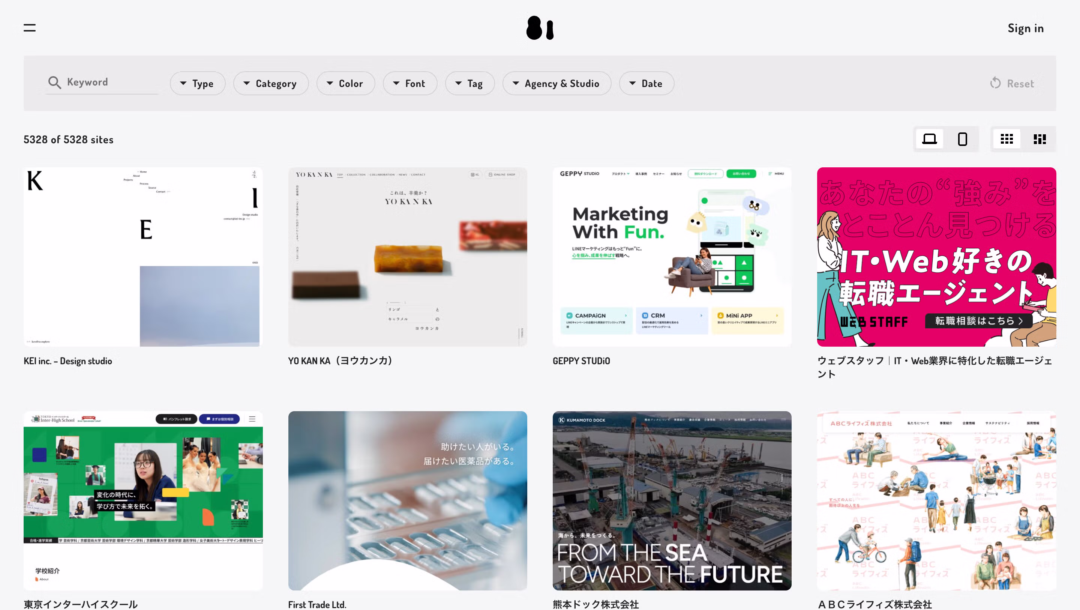Open the KEI inc. – Design studio title link
Screen dimensions: 1080x610
click(67, 361)
